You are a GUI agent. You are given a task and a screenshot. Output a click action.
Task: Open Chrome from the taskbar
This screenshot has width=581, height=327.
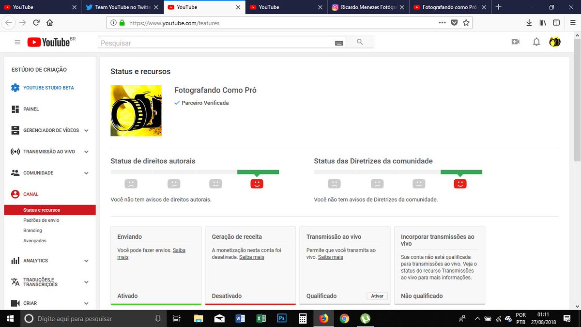pos(344,318)
